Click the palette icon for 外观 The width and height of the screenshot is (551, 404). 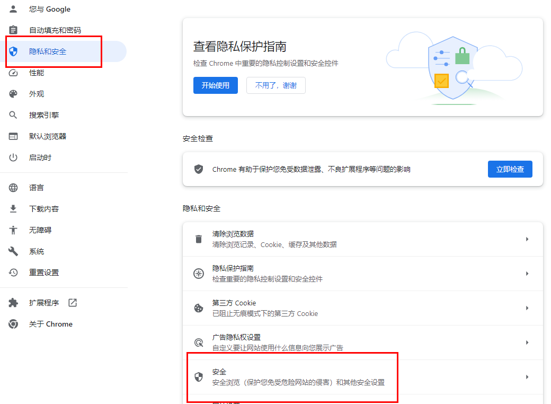pos(13,94)
